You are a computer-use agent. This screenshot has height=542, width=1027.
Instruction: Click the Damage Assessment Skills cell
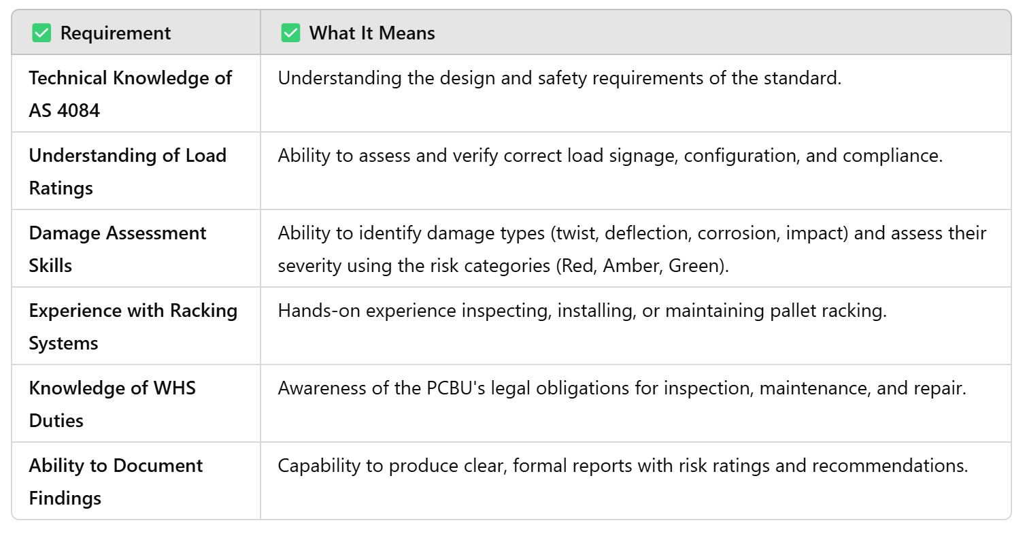[118, 249]
